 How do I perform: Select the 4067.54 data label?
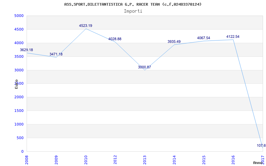(203, 38)
